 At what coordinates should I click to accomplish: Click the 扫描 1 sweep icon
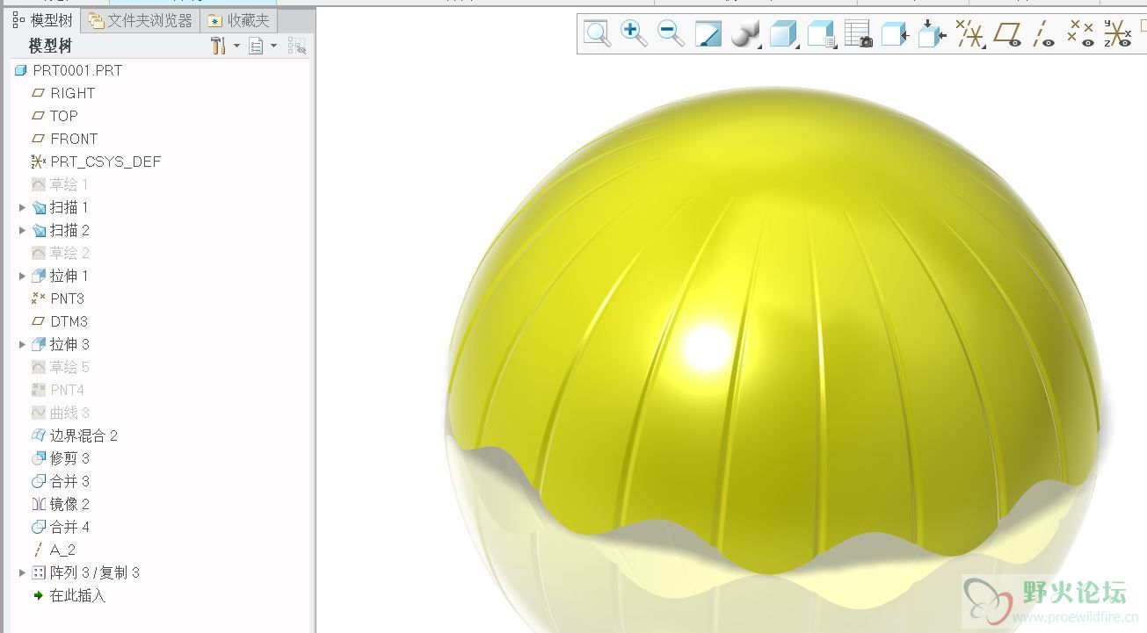39,207
